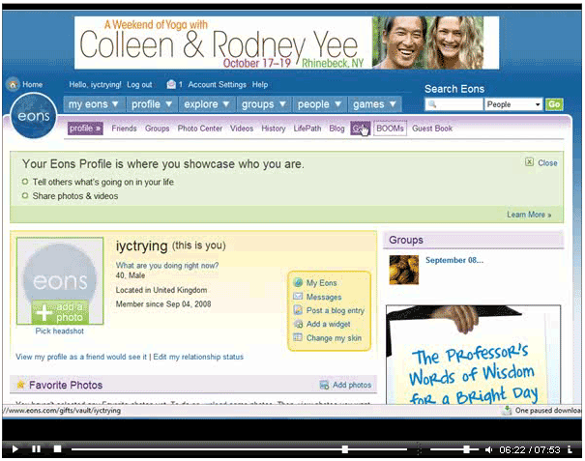The image size is (585, 461).
Task: Click the video progress slider handle
Action: (345, 449)
